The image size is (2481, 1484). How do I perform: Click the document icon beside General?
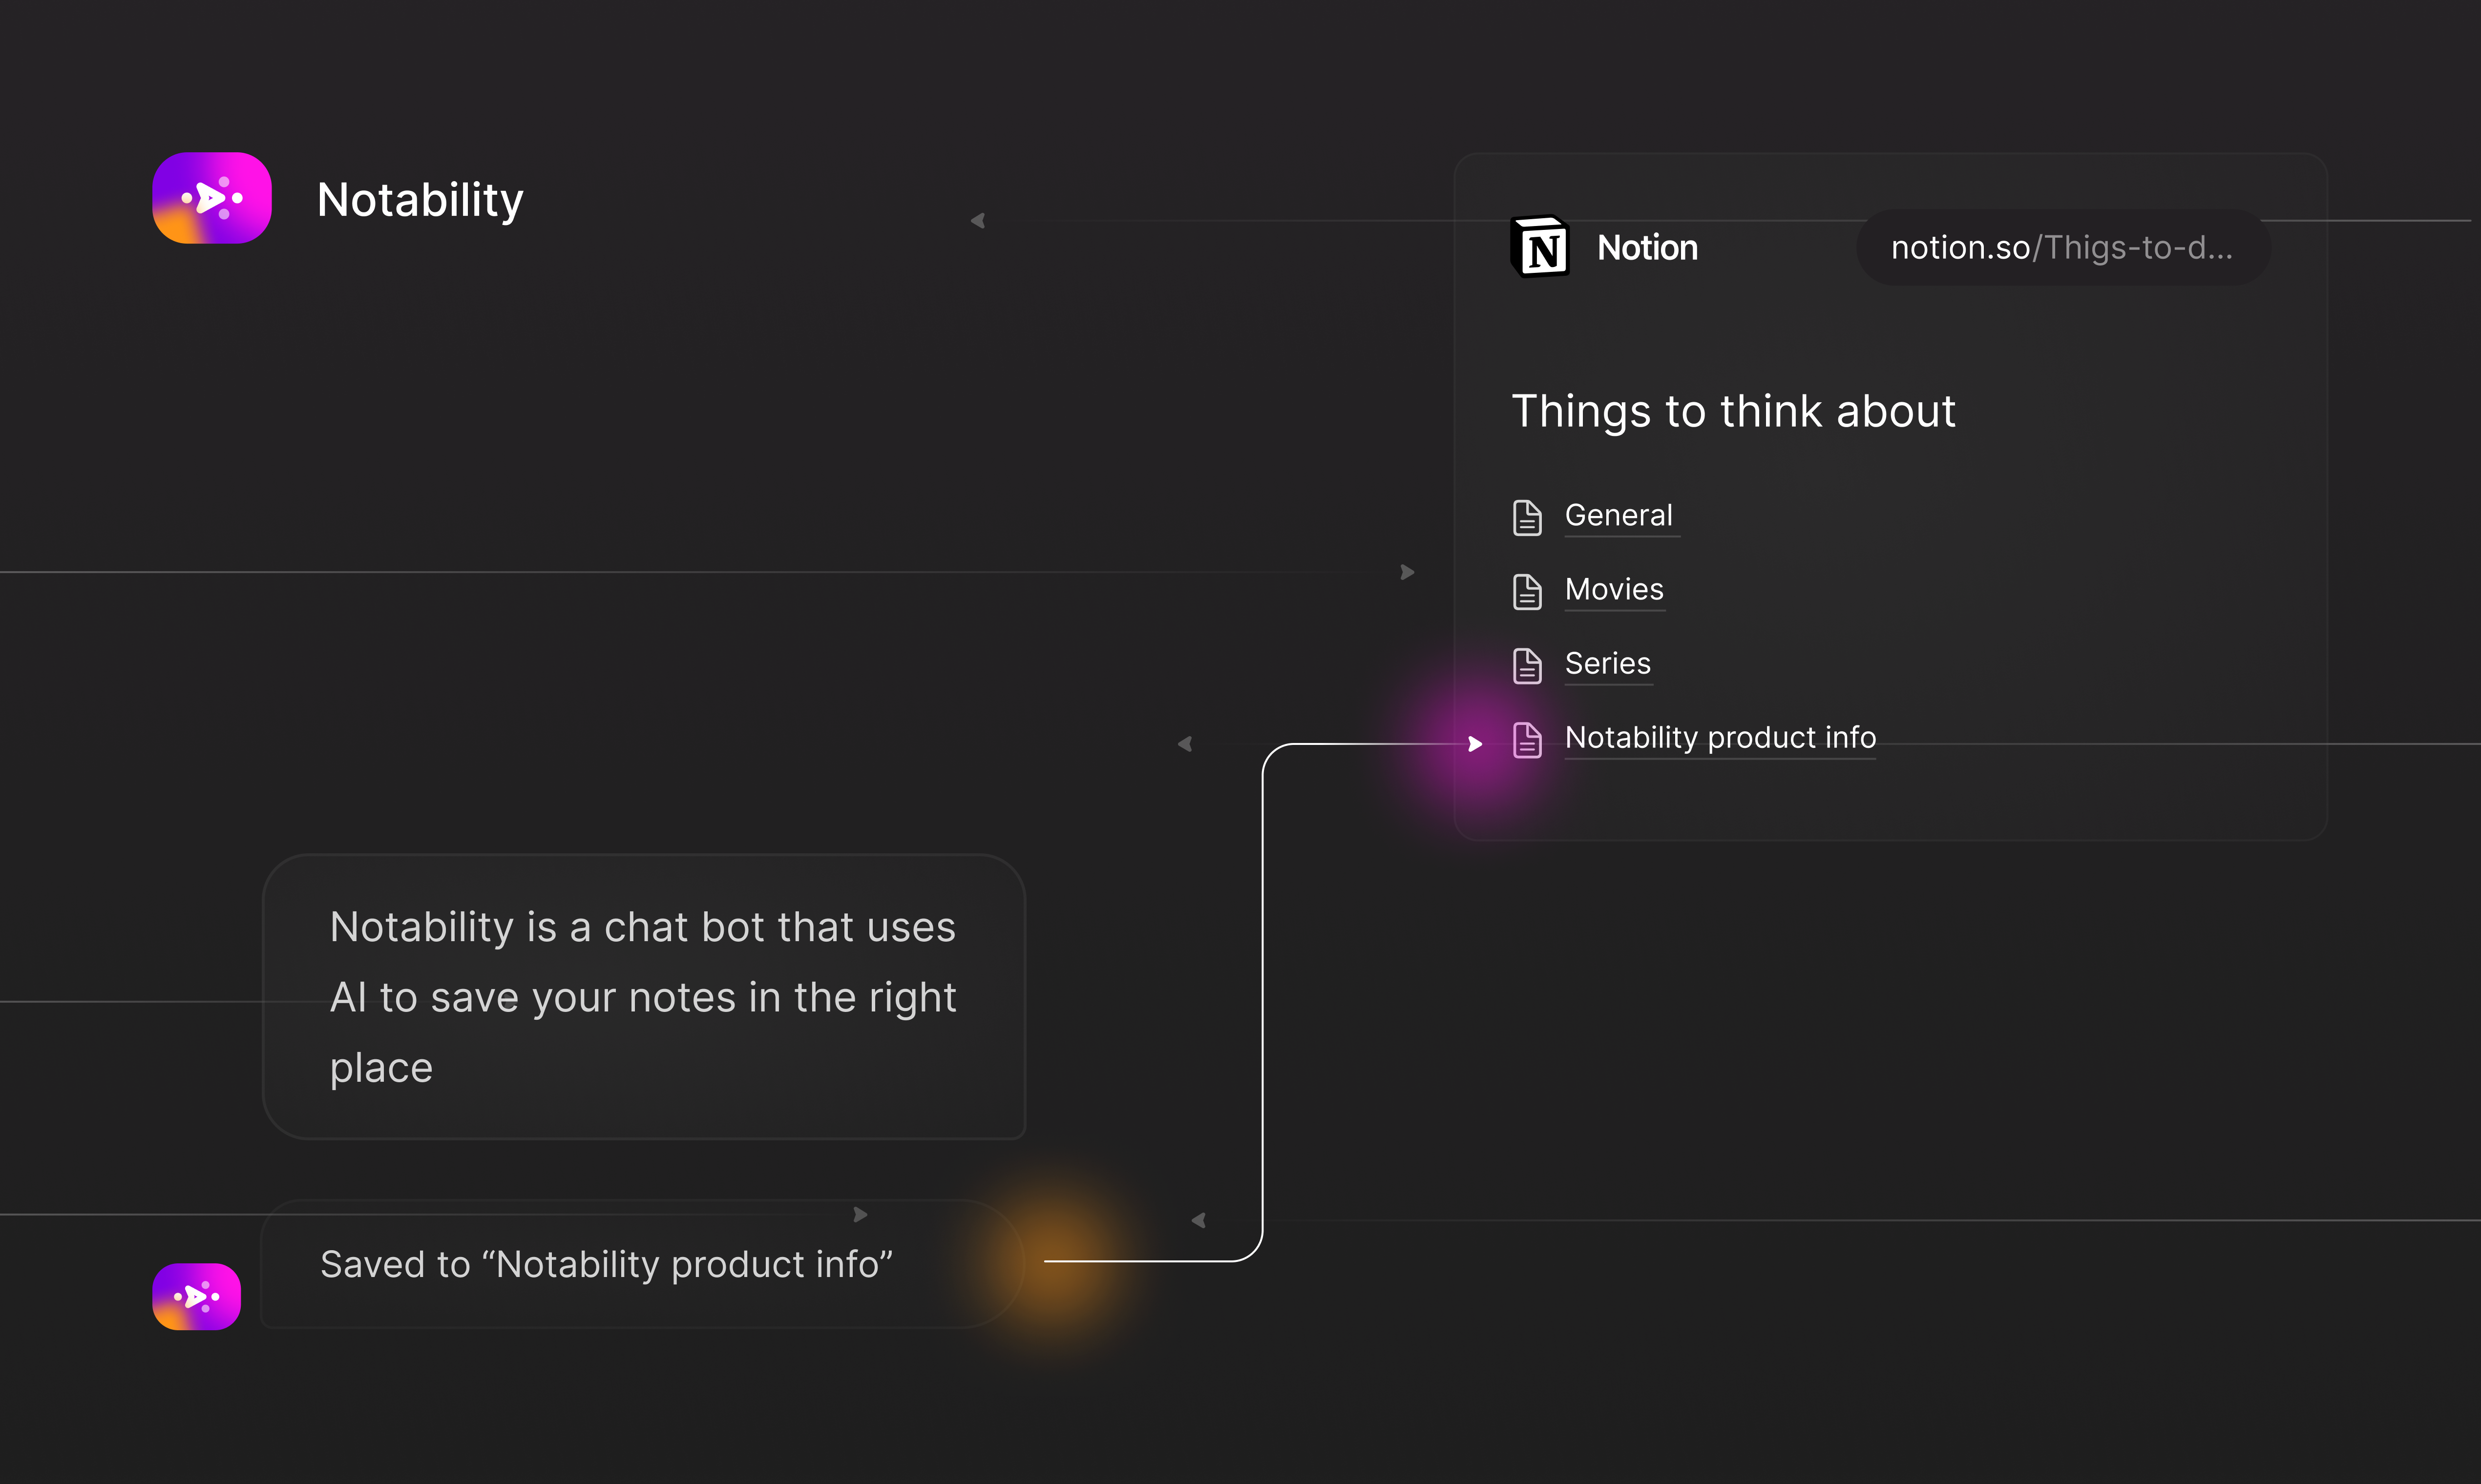click(x=1527, y=517)
